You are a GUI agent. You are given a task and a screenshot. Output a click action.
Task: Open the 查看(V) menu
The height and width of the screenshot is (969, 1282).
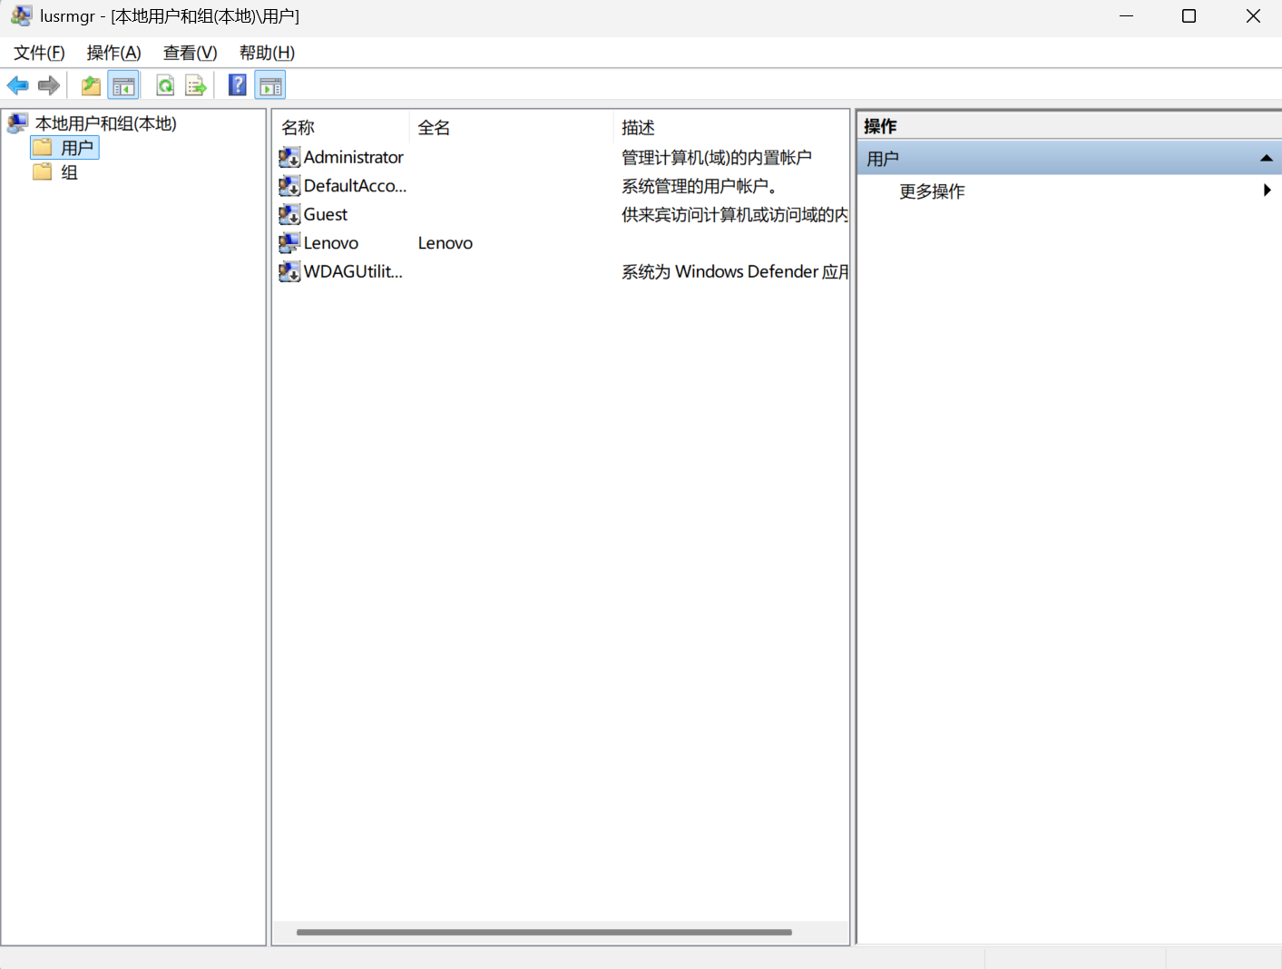190,53
